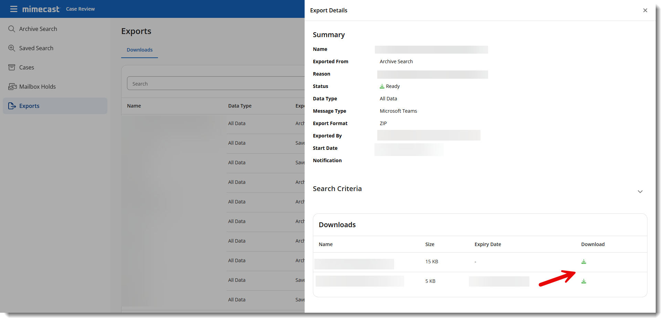Download the 15 KB export file

(583, 262)
